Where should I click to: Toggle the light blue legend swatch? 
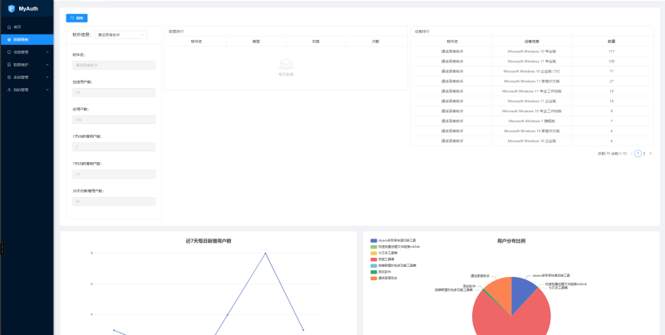[373, 265]
